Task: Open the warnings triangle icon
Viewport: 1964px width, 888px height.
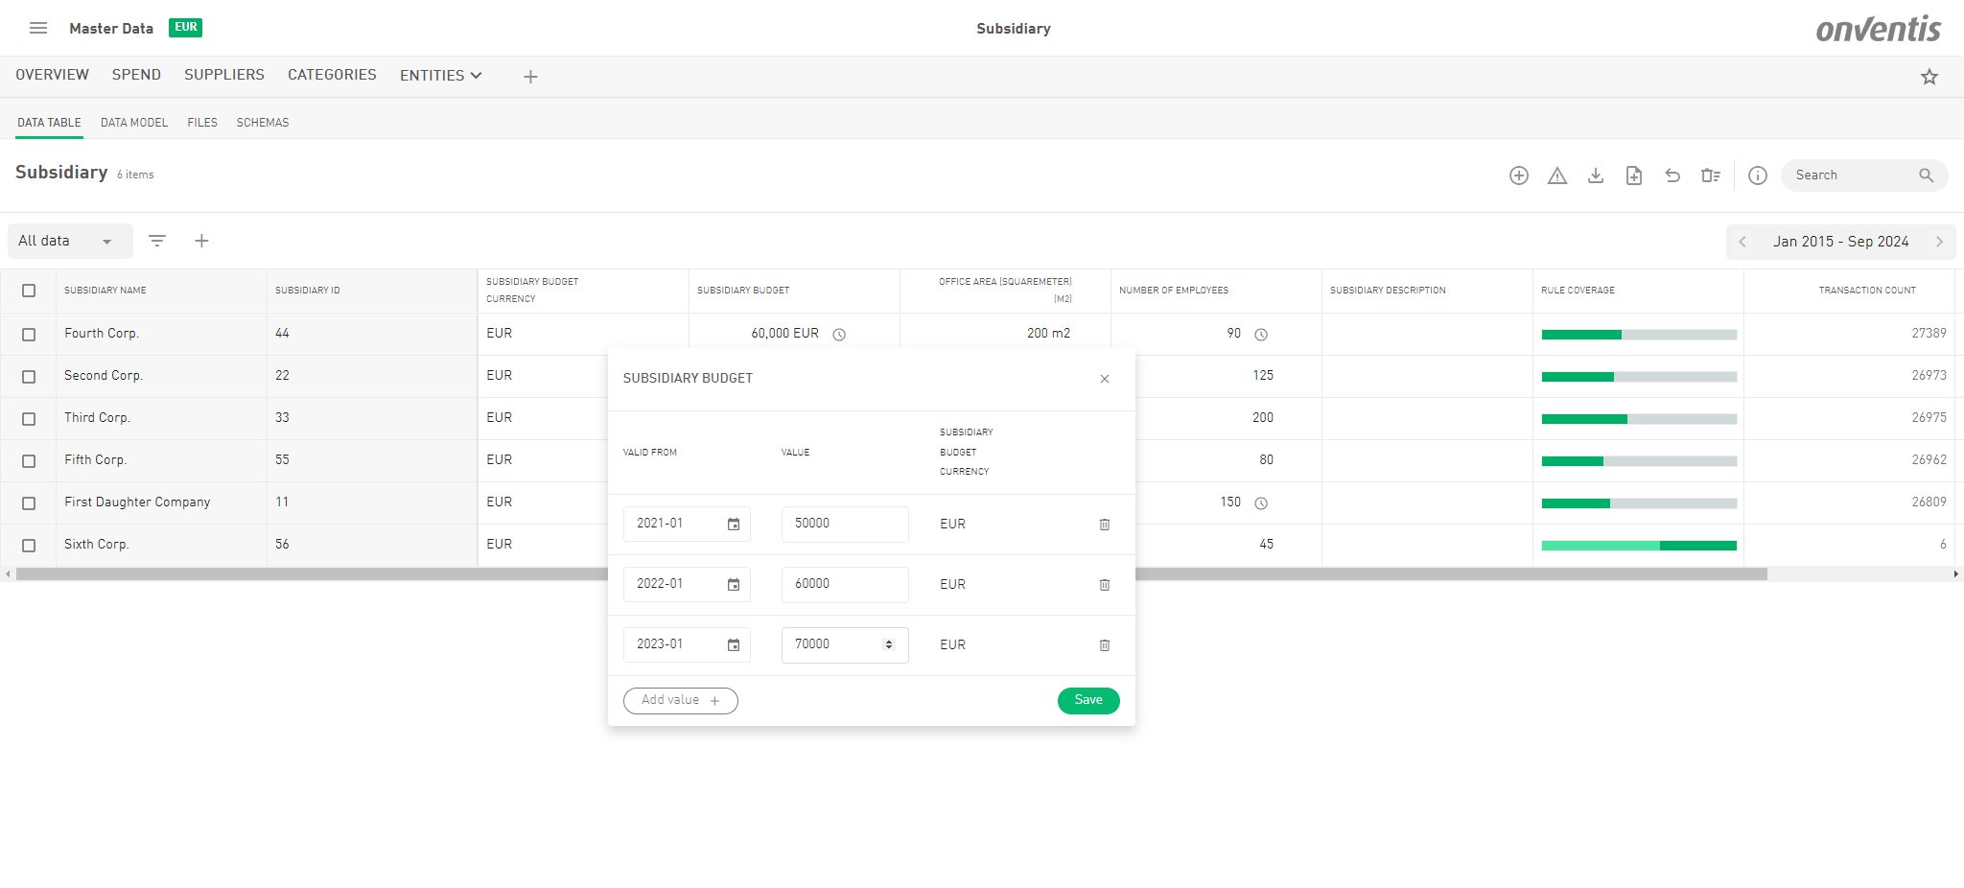Action: tap(1557, 175)
